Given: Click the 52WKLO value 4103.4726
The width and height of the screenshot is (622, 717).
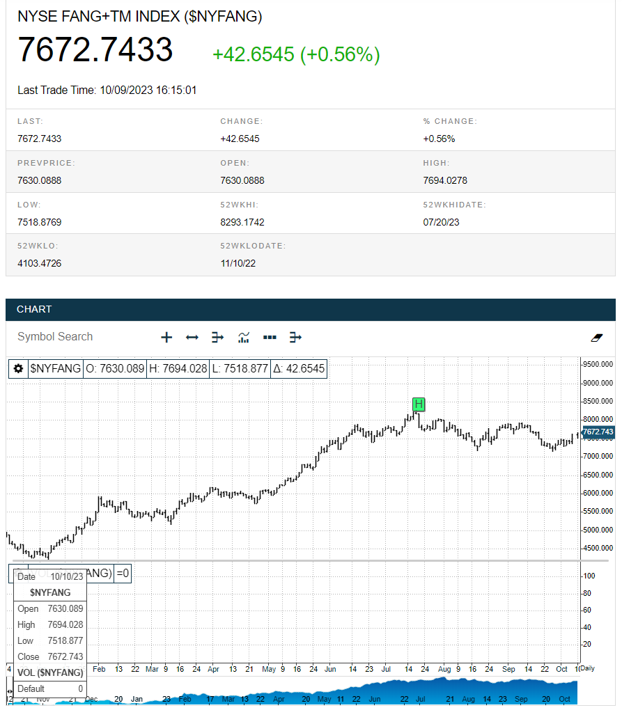Looking at the screenshot, I should click(x=40, y=263).
